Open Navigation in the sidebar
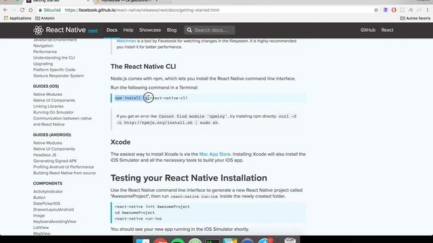Image resolution: width=433 pixels, height=243 pixels. tap(43, 46)
